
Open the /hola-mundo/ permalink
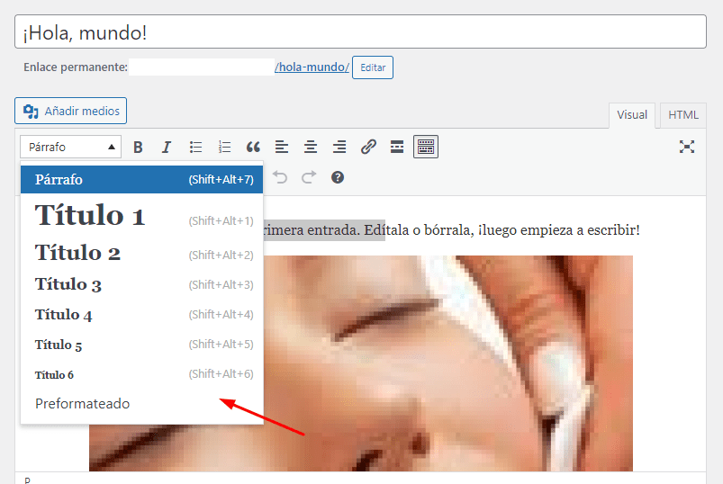312,67
